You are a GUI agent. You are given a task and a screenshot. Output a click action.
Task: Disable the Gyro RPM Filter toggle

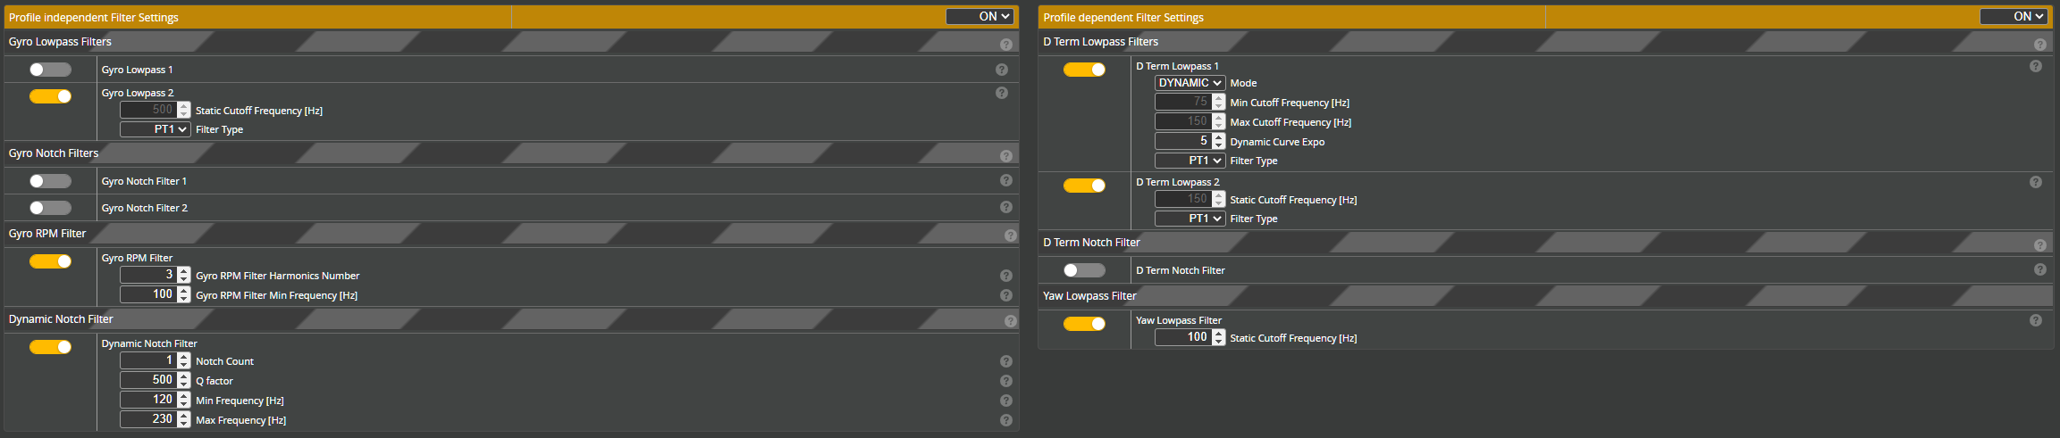pos(50,261)
